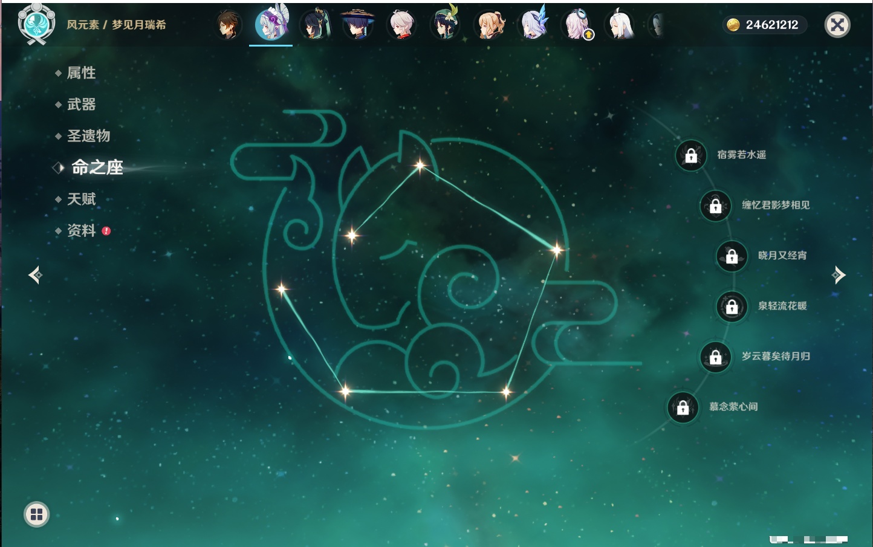This screenshot has width=873, height=547.
Task: Select the constellation name 岁云暮矣待月归
Action: click(776, 356)
